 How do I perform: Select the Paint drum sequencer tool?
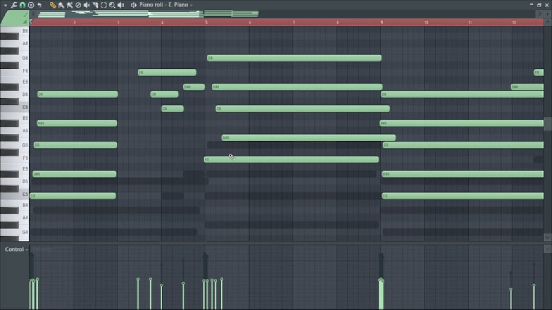pos(70,5)
